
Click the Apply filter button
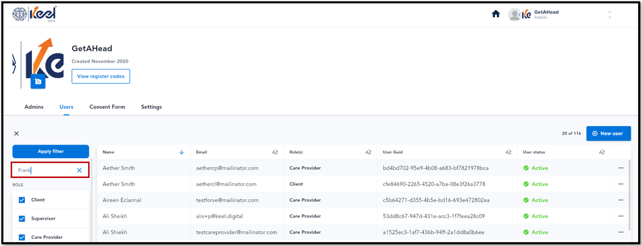(51, 152)
